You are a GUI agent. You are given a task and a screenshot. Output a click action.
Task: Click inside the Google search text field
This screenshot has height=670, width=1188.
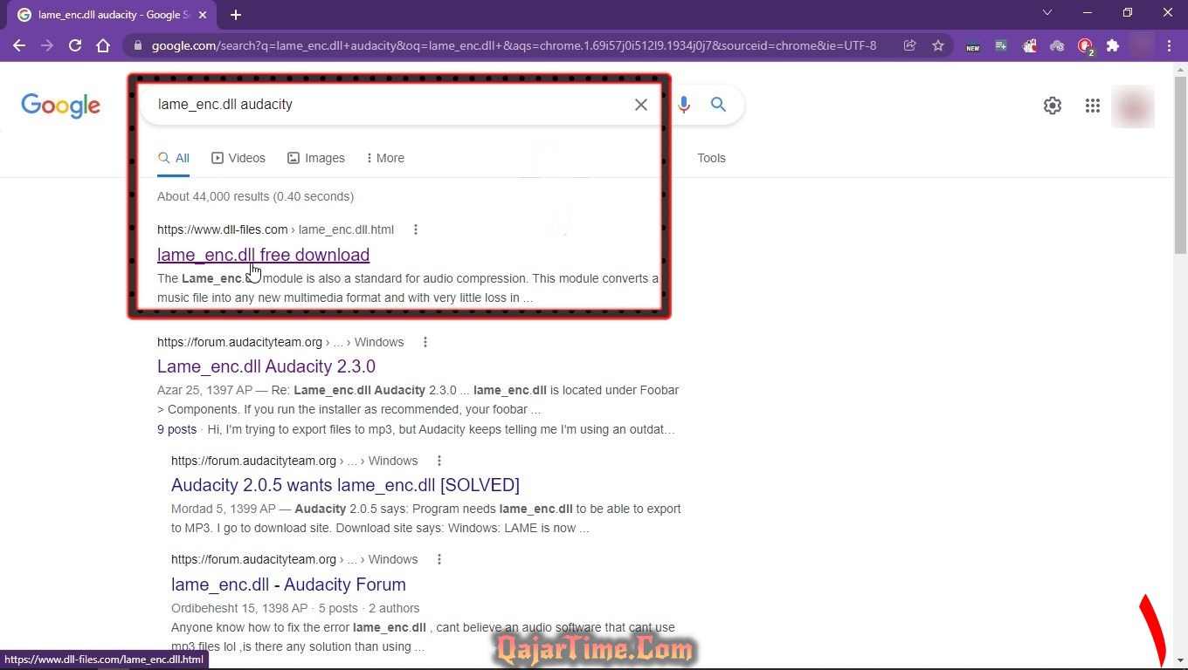pyautogui.click(x=384, y=105)
